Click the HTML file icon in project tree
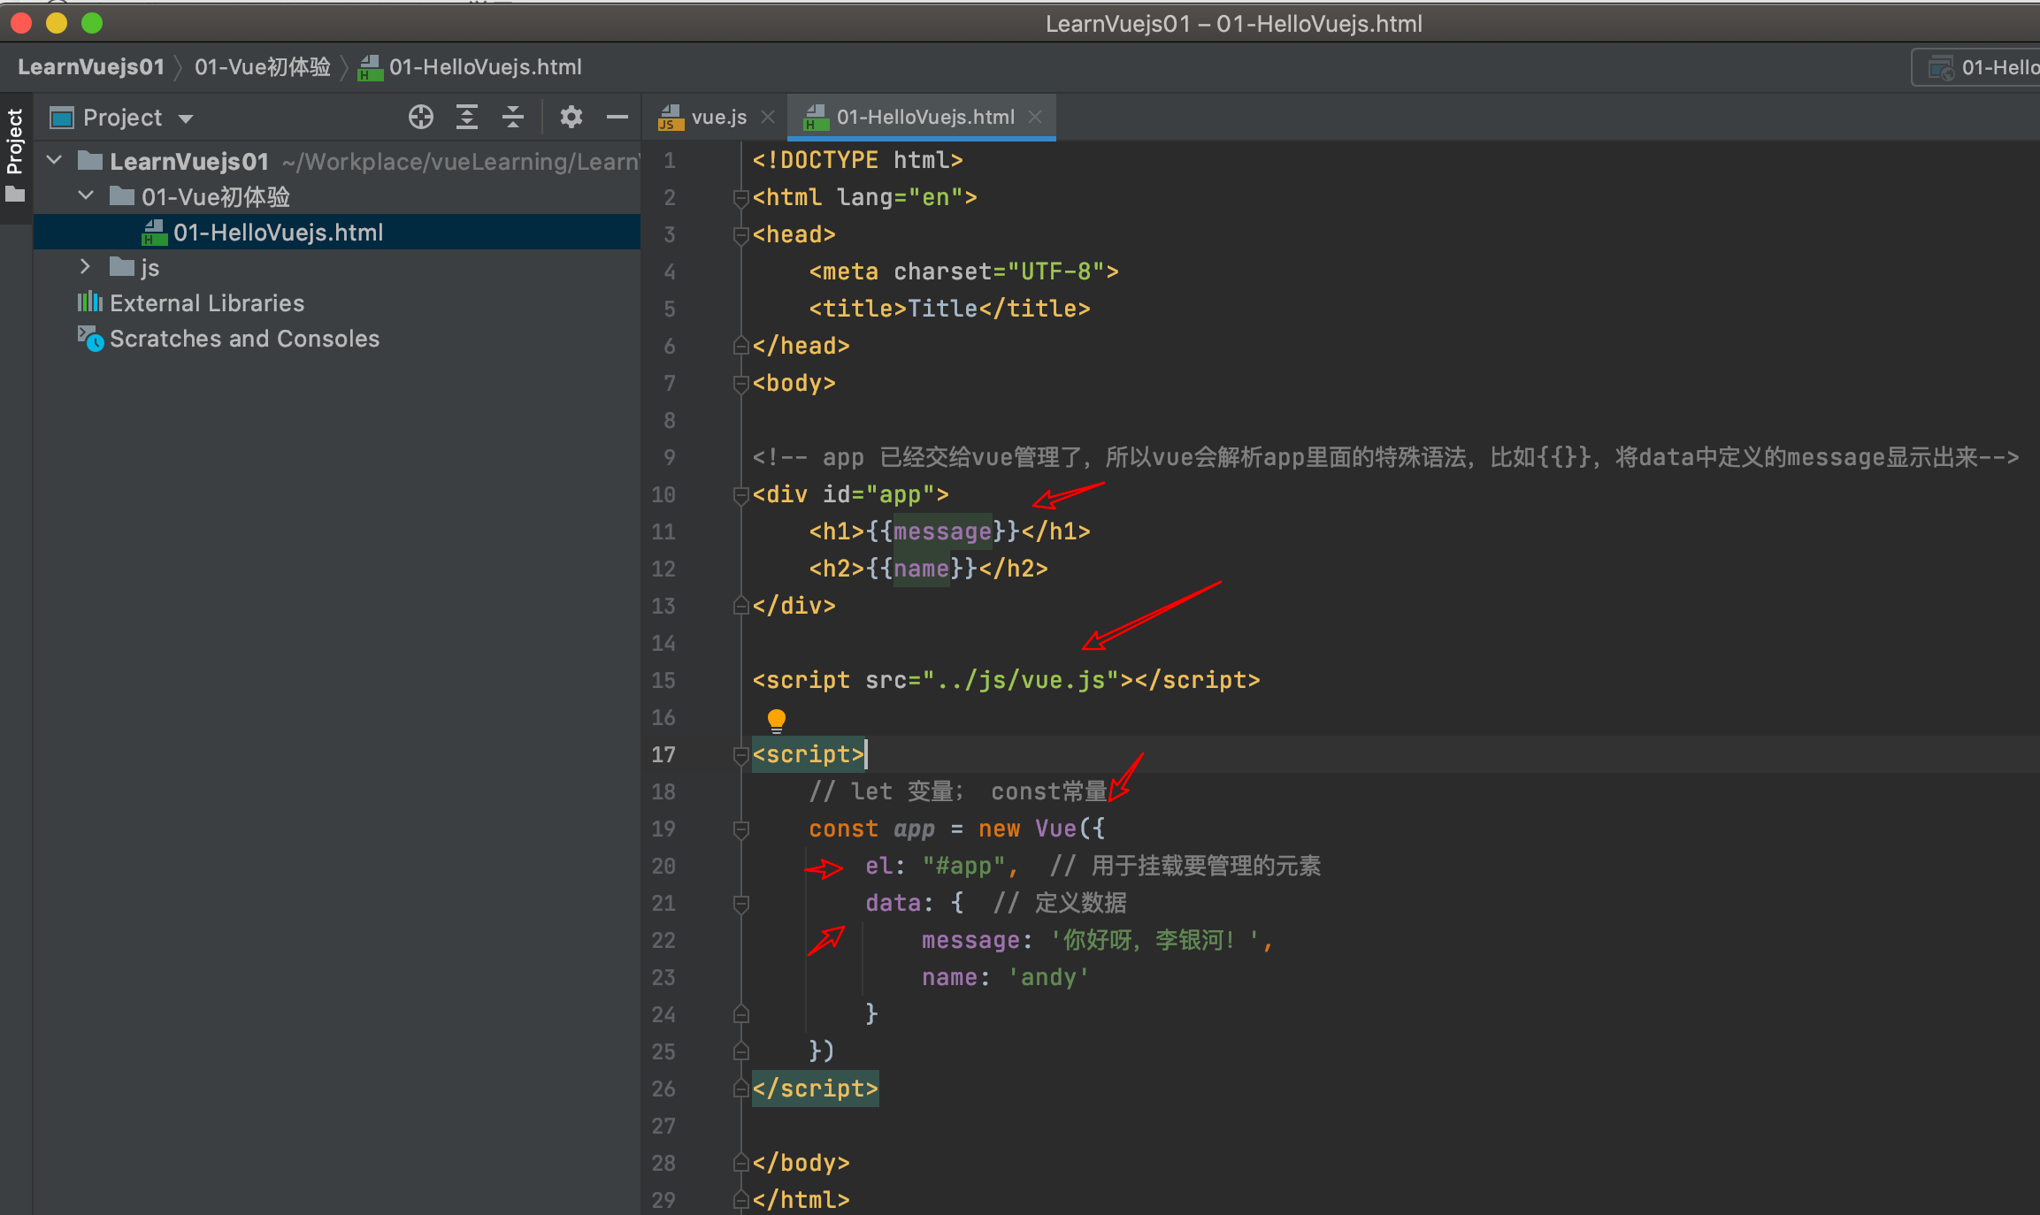This screenshot has width=2040, height=1215. point(155,233)
